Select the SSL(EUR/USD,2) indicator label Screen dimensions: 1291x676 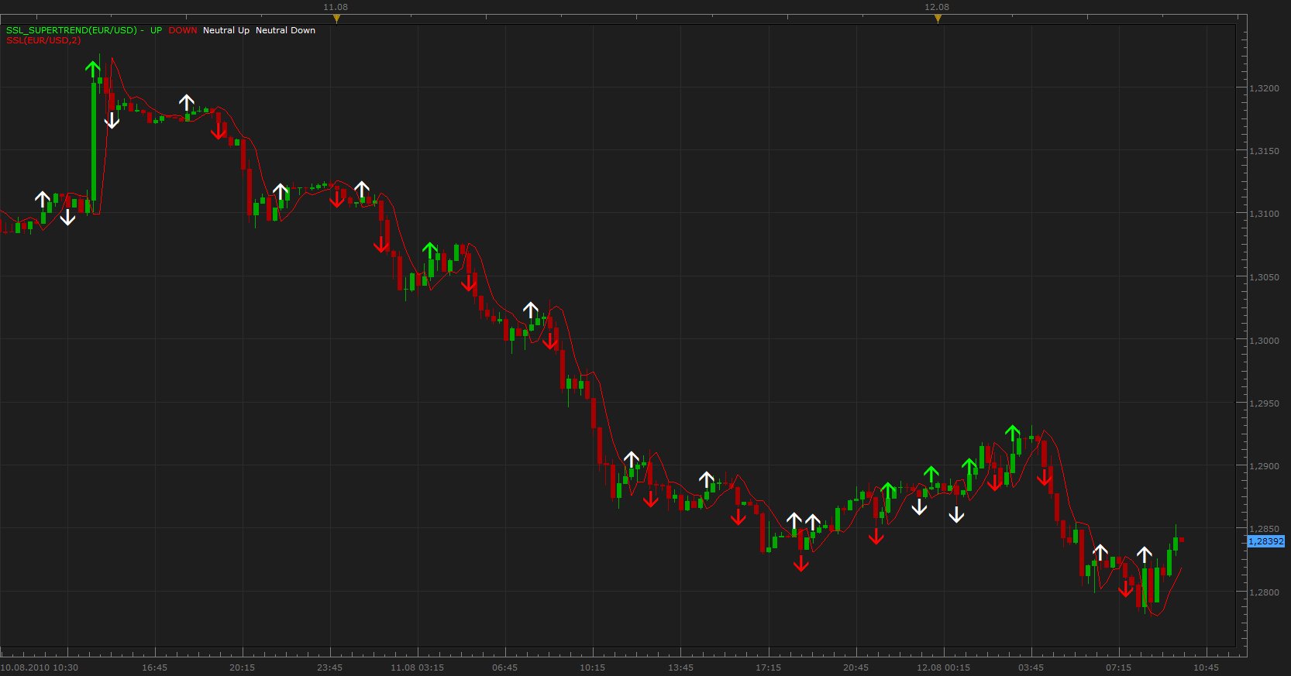[x=43, y=40]
